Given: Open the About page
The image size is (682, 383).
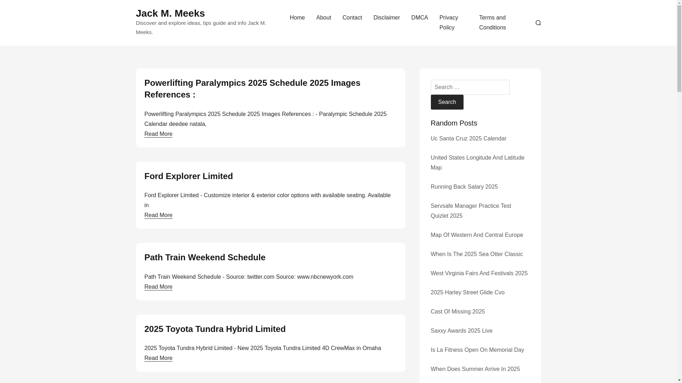Looking at the screenshot, I should pyautogui.click(x=323, y=18).
